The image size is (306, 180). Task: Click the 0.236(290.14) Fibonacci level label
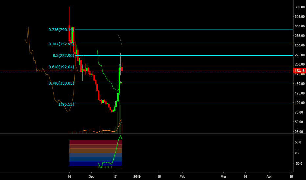pos(61,30)
